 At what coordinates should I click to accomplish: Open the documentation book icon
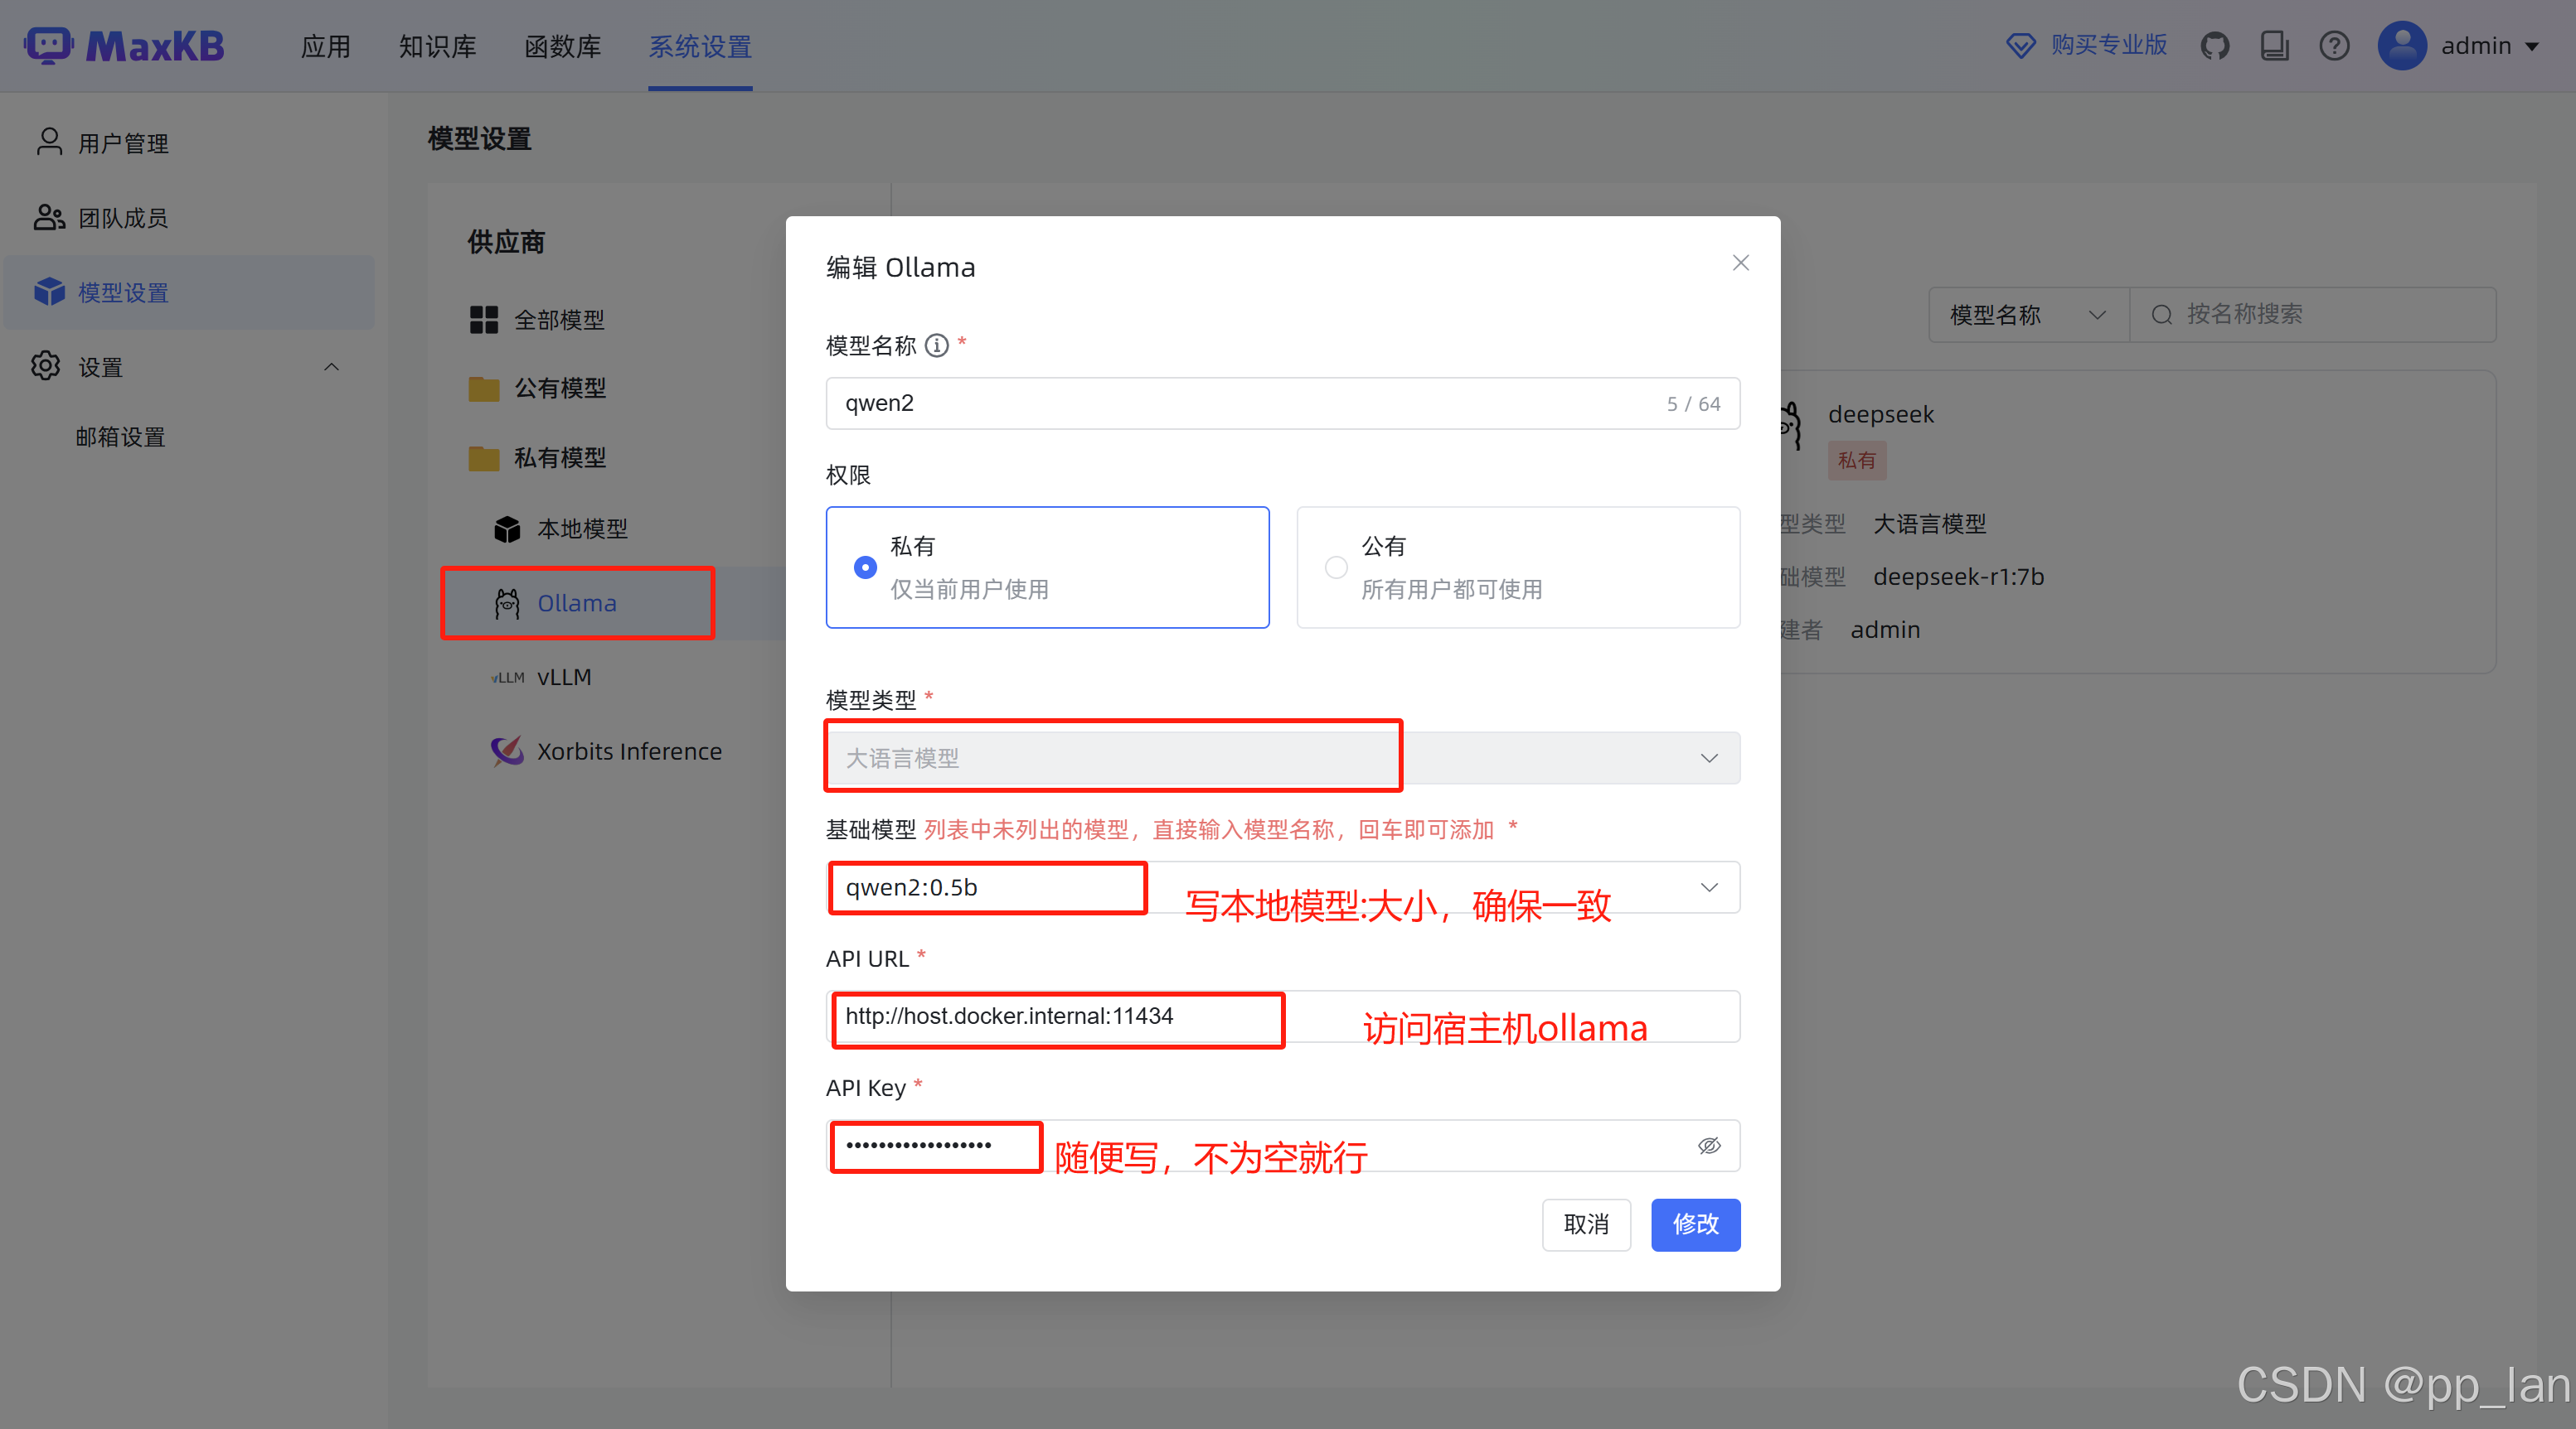tap(2274, 46)
